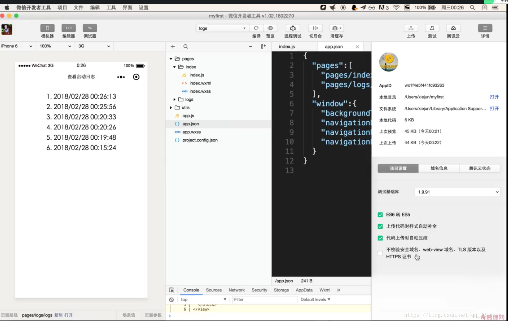Open macOS Spotlight search icon
Screen dimensions: 508x321
pyautogui.click(x=472, y=8)
